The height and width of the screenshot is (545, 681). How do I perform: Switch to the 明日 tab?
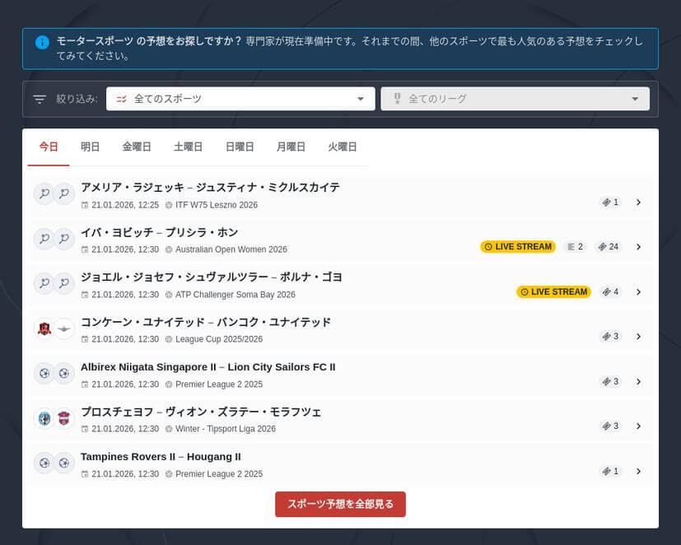pyautogui.click(x=90, y=147)
